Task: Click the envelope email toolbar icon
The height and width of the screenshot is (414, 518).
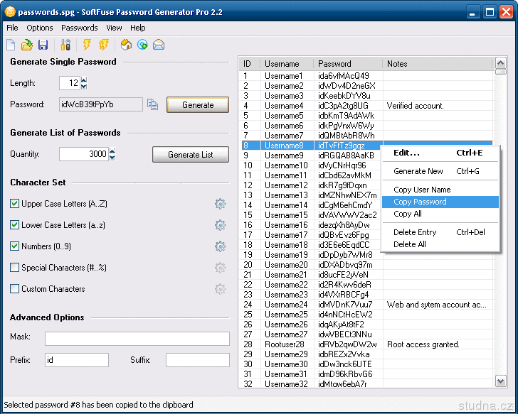Action: (158, 45)
